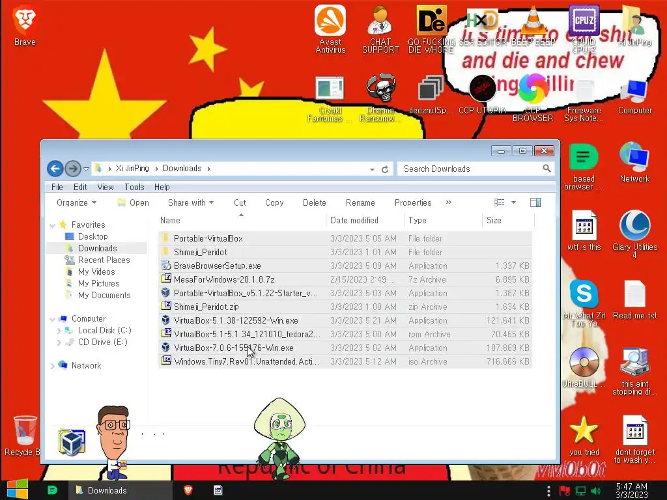Open the Computer desktop icon
The width and height of the screenshot is (667, 500).
tap(634, 97)
